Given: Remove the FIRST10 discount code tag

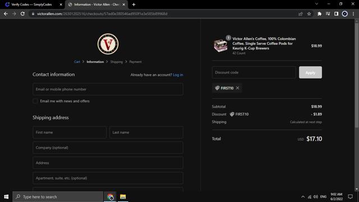Looking at the screenshot, I should pos(237,88).
